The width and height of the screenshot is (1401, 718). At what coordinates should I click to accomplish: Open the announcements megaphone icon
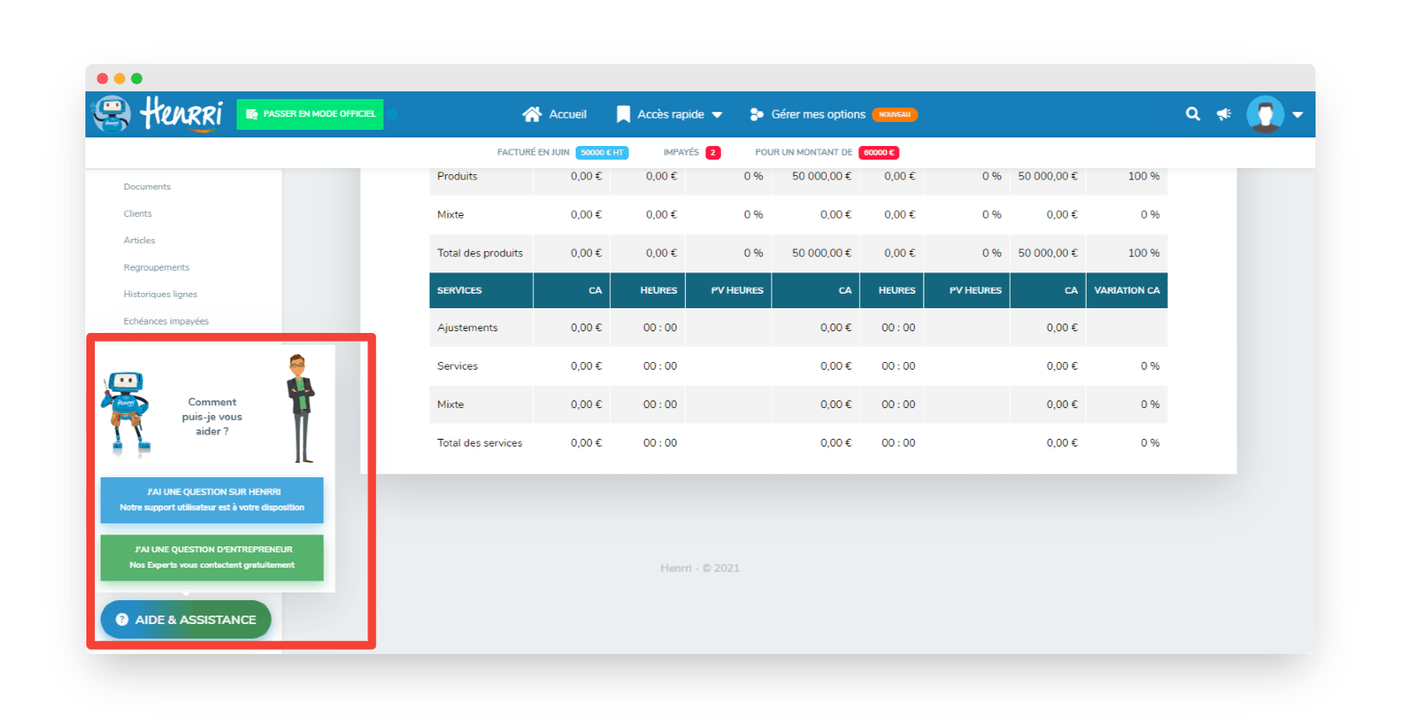(x=1224, y=114)
